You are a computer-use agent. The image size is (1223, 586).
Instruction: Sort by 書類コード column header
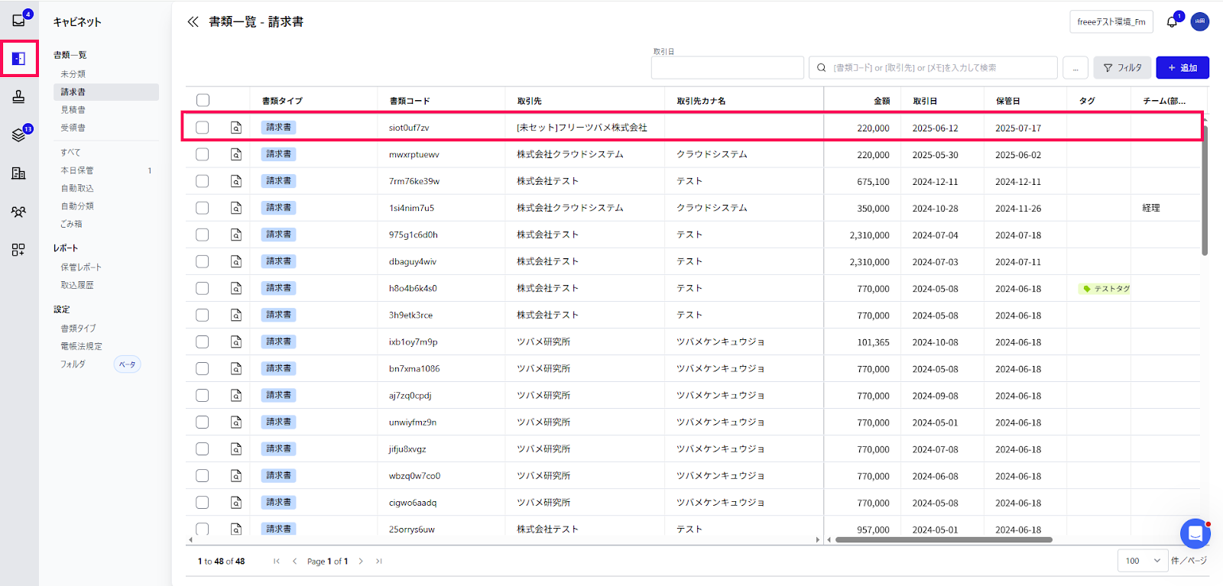pyautogui.click(x=410, y=101)
